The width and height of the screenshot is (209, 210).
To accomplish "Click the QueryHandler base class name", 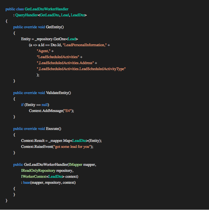I will pos(26,15).
